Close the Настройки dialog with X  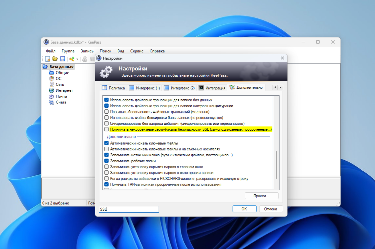[x=282, y=58]
